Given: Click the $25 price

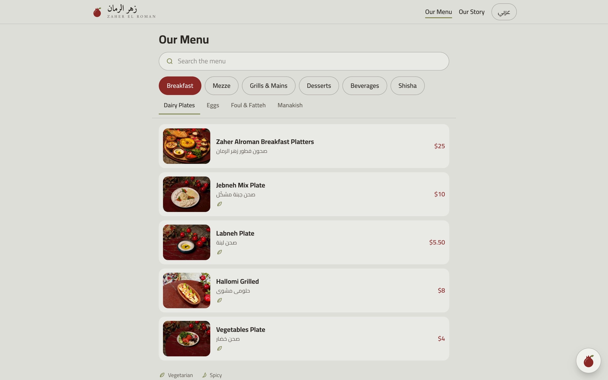Looking at the screenshot, I should (x=439, y=146).
